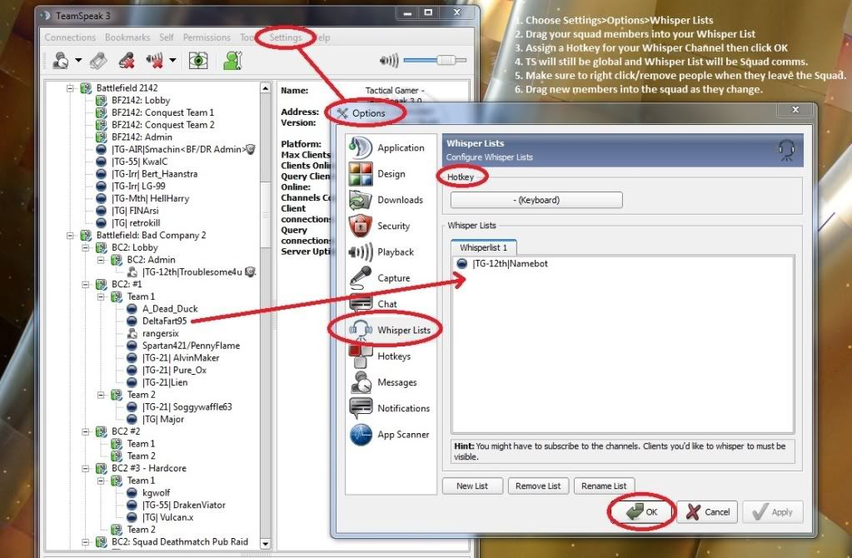Click the Rename List button
This screenshot has width=852, height=558.
(604, 486)
